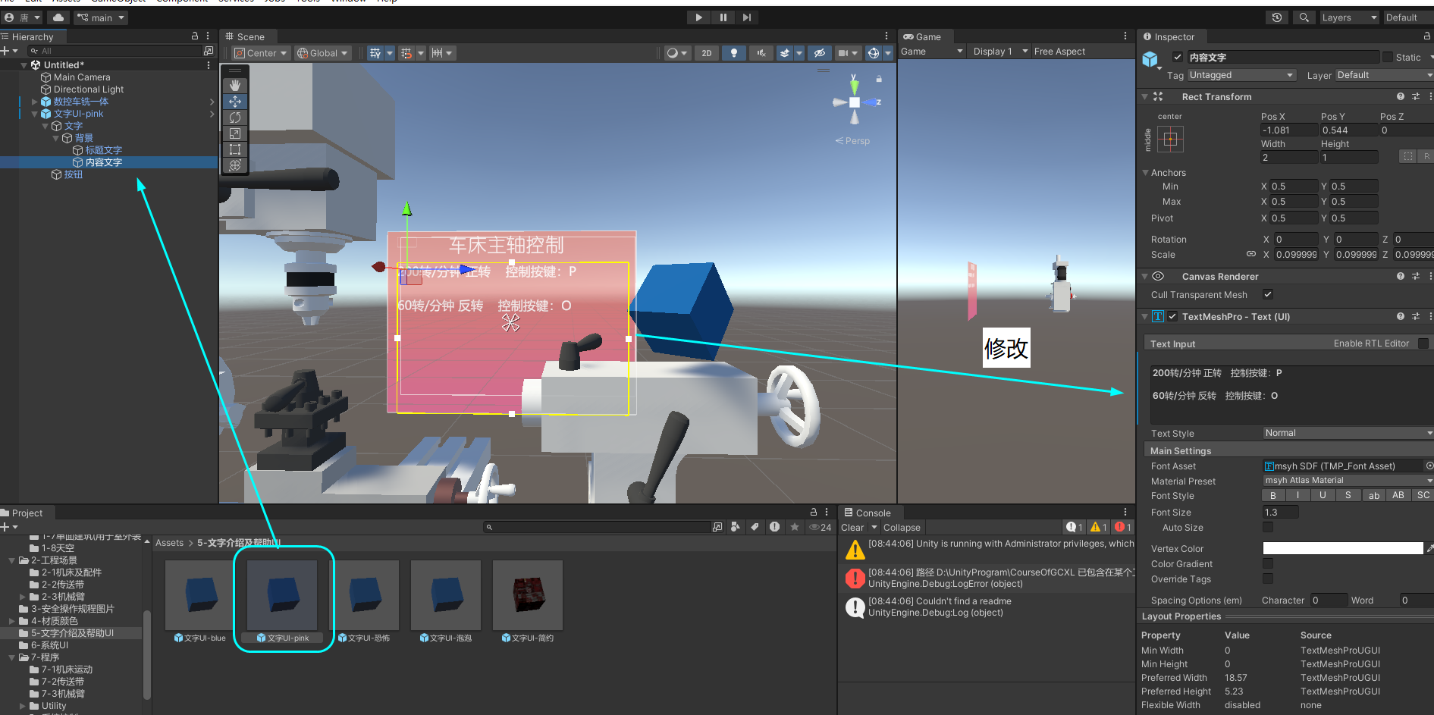Image resolution: width=1434 pixels, height=715 pixels.
Task: Open the account profile icon
Action: 22,17
